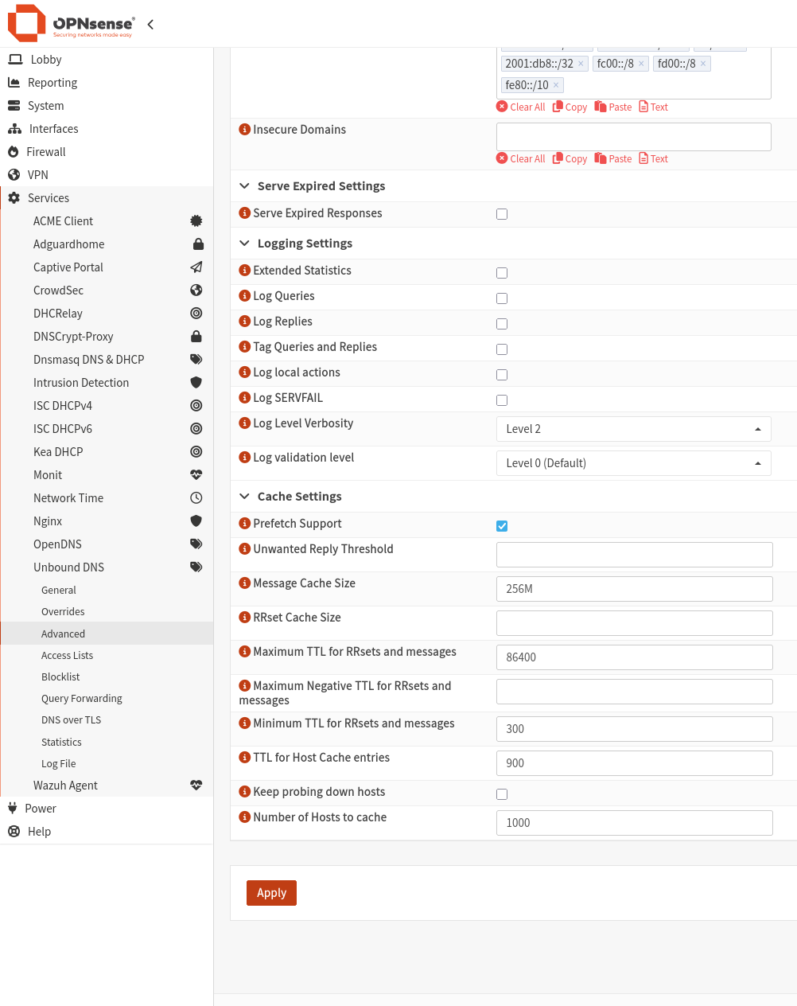Click the Network Time clock icon
The height and width of the screenshot is (1006, 797).
(196, 498)
